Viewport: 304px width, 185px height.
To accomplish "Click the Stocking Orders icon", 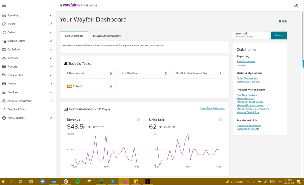I will pyautogui.click(x=4, y=41).
